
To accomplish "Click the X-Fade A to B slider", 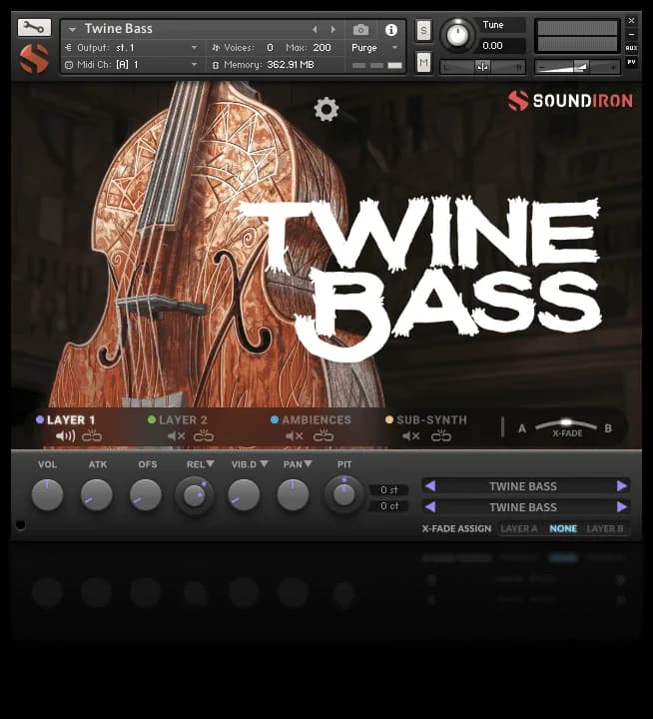I will 566,423.
